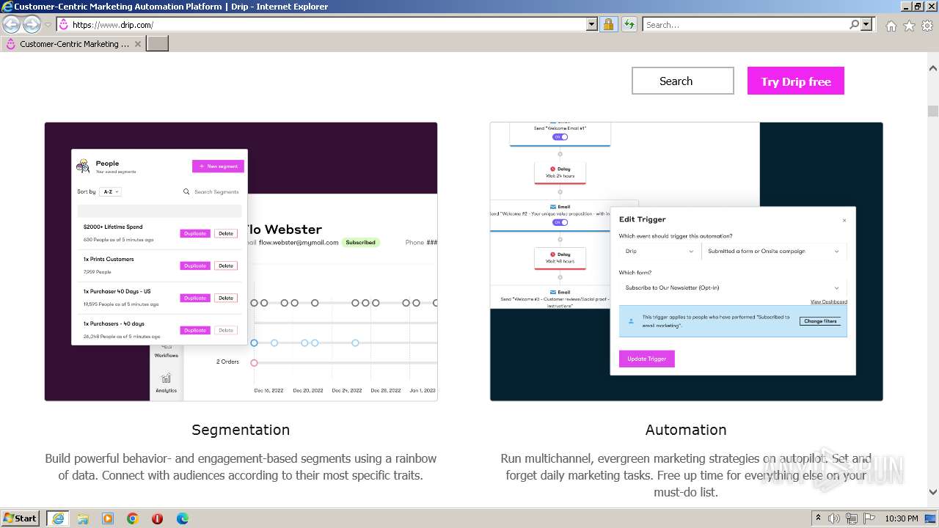
Task: Duplicate the $2000+ Lifetime Spend segment
Action: pos(195,233)
